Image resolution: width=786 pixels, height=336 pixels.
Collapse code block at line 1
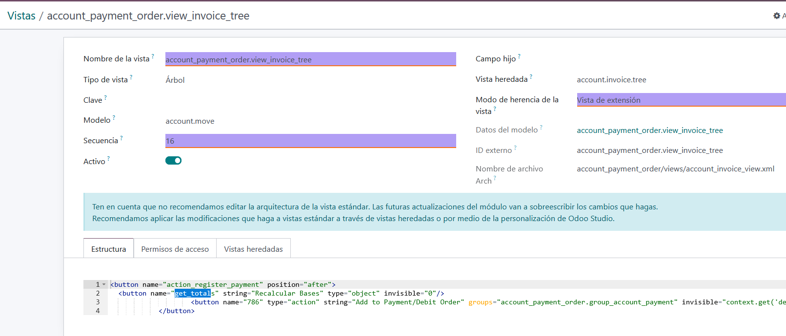104,284
